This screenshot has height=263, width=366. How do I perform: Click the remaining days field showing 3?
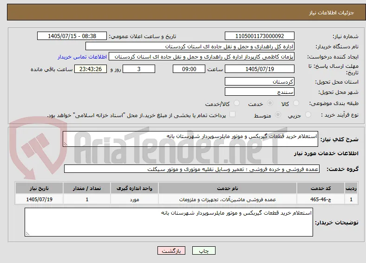[x=139, y=69]
